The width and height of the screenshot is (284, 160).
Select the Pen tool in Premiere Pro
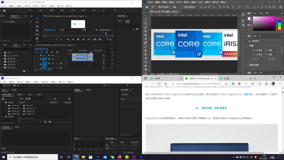(x=37, y=38)
